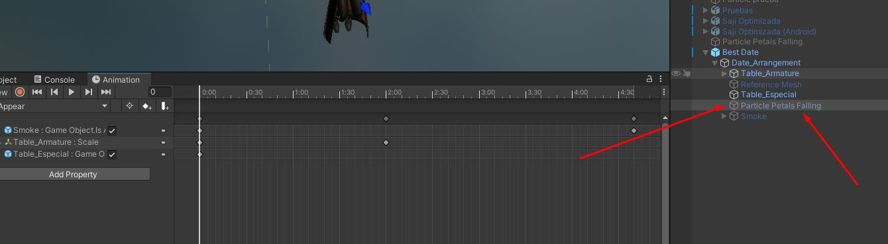The height and width of the screenshot is (244, 888).
Task: Click the Add Event icon
Action: point(164,106)
